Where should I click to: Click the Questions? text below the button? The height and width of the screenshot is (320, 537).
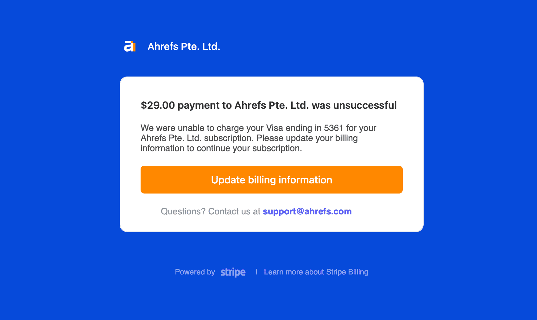tap(183, 212)
